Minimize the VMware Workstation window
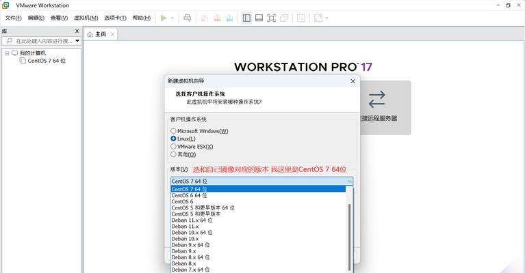 [498, 5]
